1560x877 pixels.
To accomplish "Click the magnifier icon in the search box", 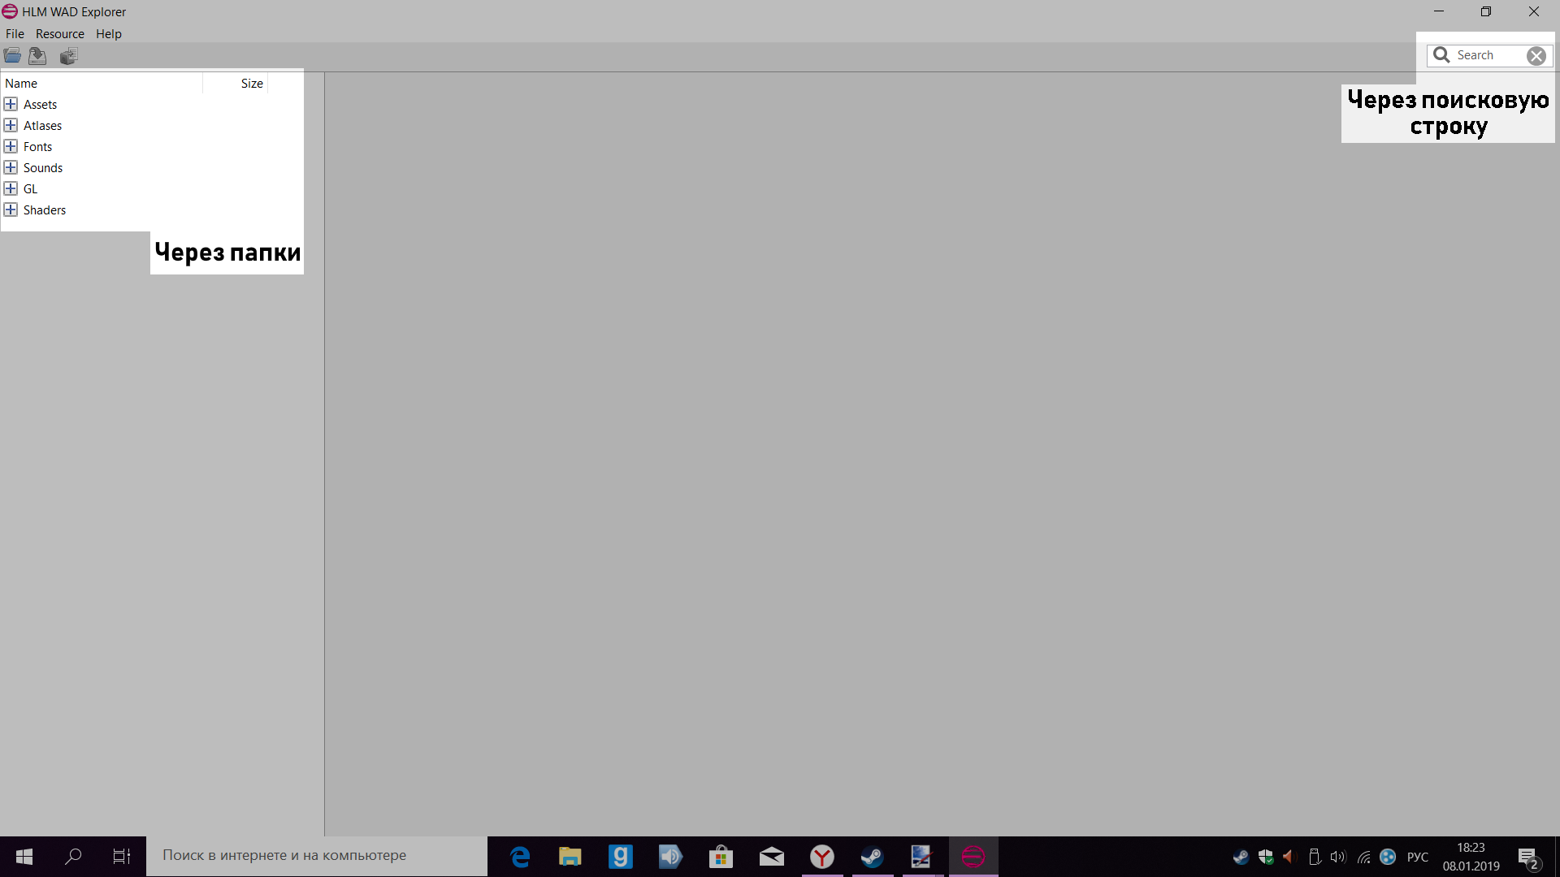I will (1441, 55).
